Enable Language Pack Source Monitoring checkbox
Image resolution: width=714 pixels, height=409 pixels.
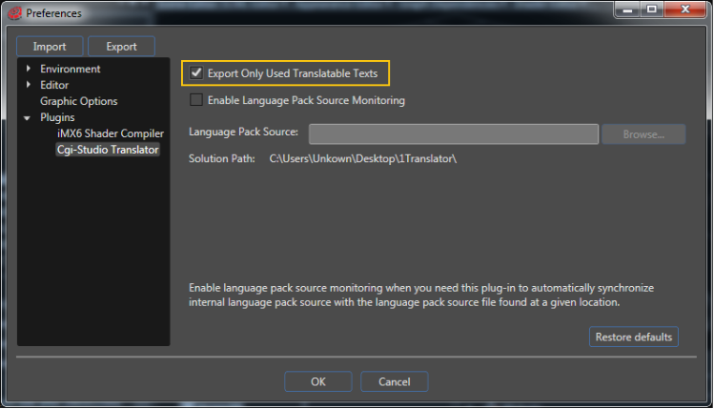(196, 100)
